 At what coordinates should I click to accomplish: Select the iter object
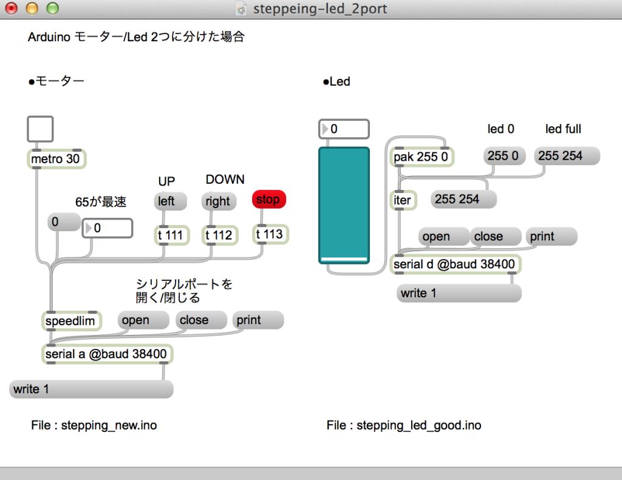(403, 200)
